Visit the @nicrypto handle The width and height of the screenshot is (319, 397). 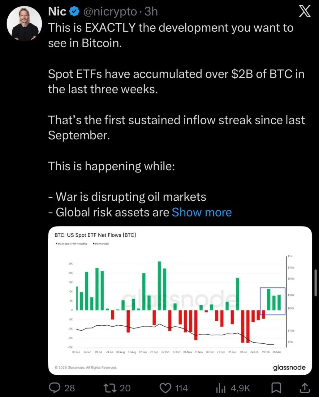pos(110,11)
